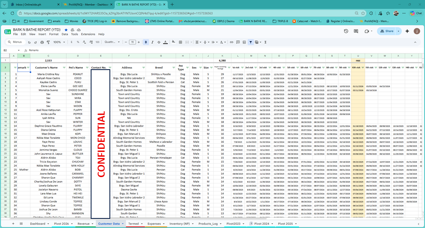The width and height of the screenshot is (425, 228).
Task: Format as percent icon
Action: coord(78,42)
